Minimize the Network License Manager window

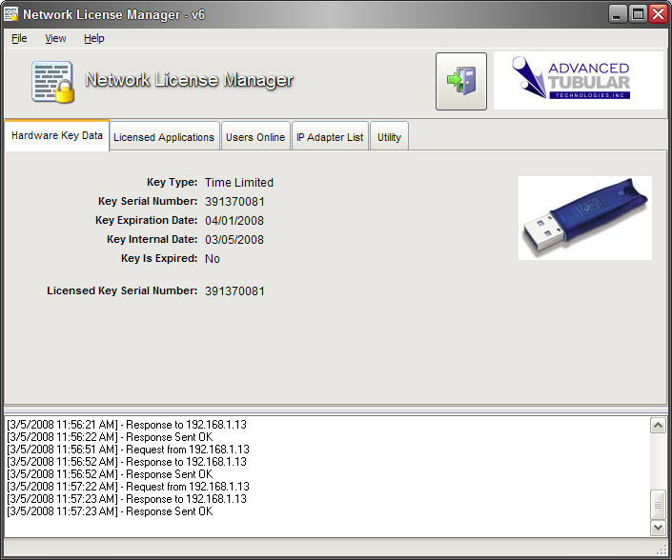tap(618, 14)
